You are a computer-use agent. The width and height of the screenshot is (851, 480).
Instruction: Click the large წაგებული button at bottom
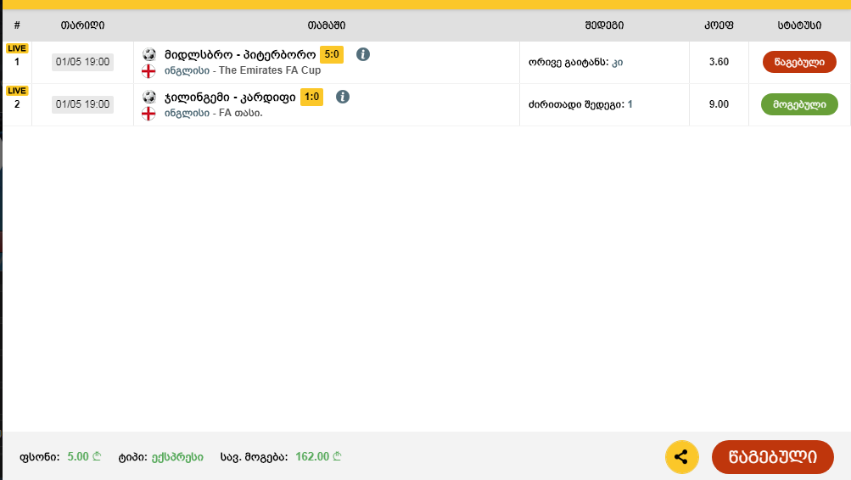click(772, 456)
